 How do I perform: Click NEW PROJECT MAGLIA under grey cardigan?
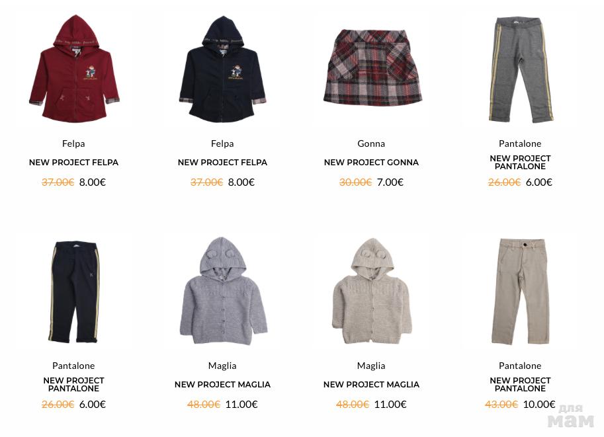point(222,385)
